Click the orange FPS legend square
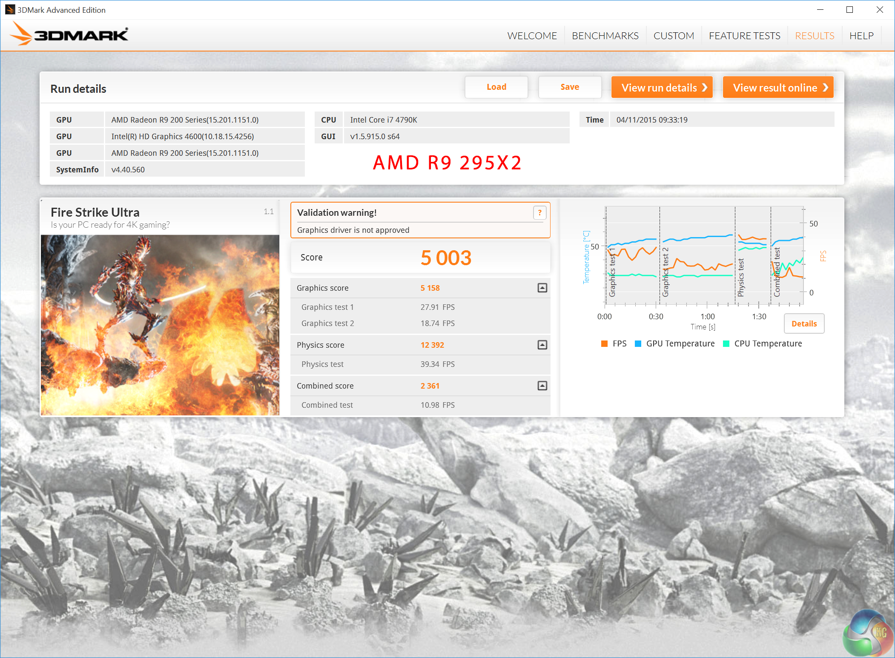The width and height of the screenshot is (895, 658). tap(604, 344)
